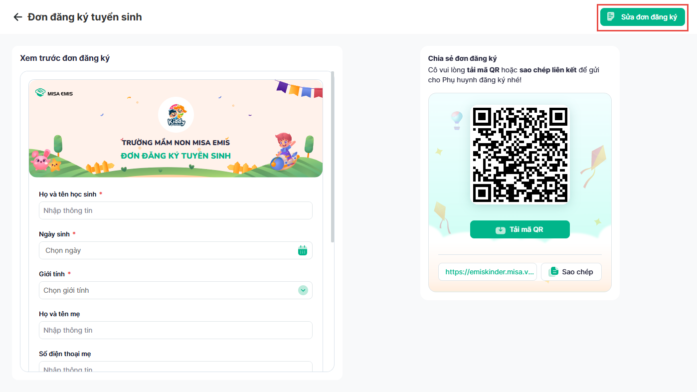Click the emiskinder.misa.vn registration link
This screenshot has width=697, height=392.
pyautogui.click(x=488, y=272)
